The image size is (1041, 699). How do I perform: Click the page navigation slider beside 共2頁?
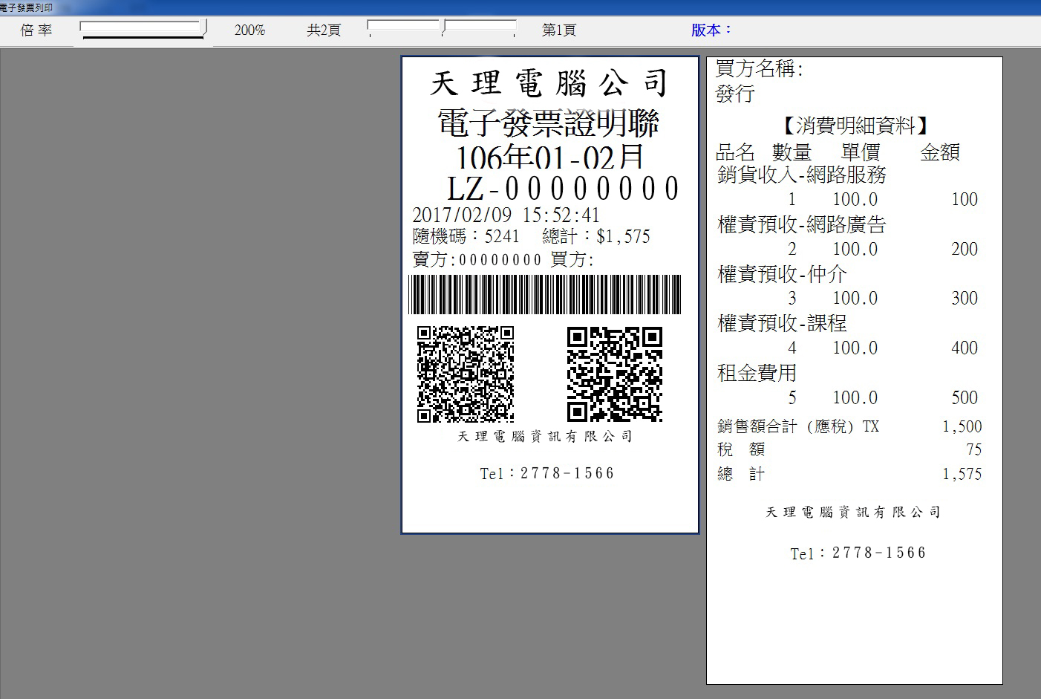click(442, 29)
